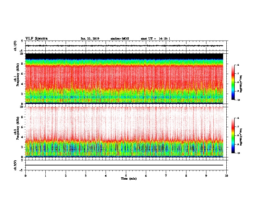Click the "ch.1(V)" waveform axis label
Viewport: 255px width, 197px height.
[15, 46]
